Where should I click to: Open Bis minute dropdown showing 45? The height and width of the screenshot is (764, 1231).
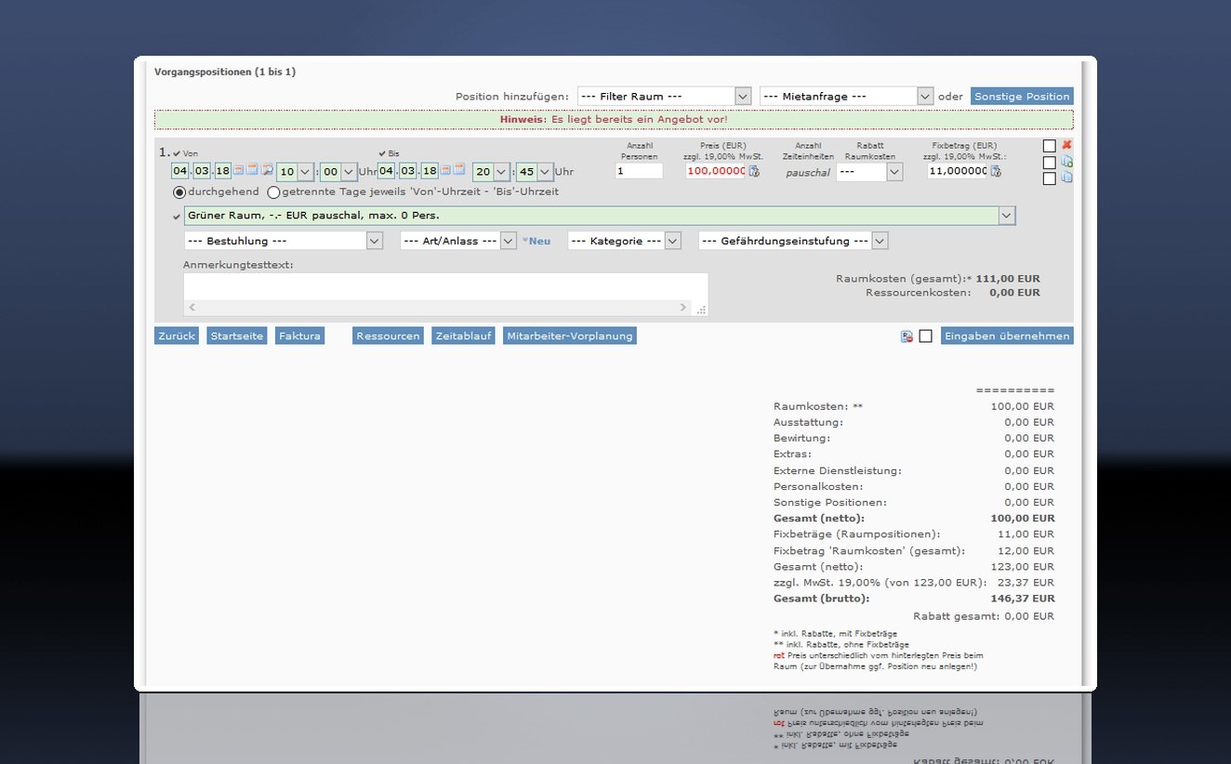coord(535,171)
